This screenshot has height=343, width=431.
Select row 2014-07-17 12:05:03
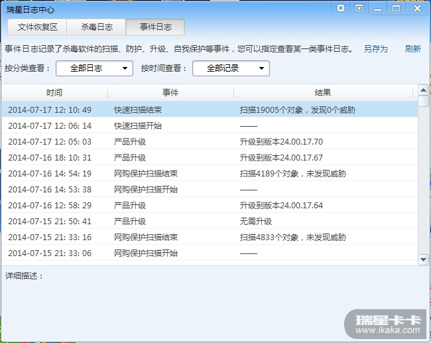pos(210,142)
